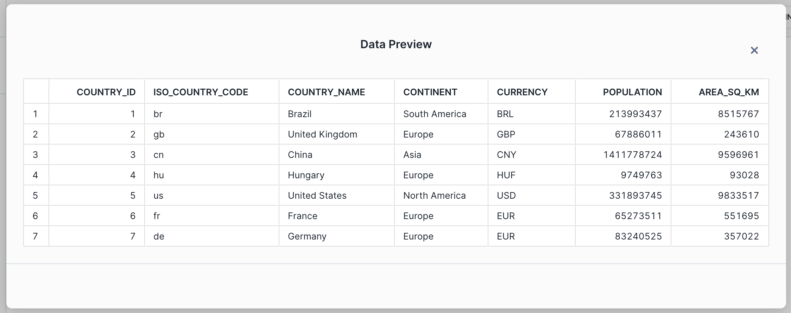
Task: Select the CURRENCY column header
Action: point(522,92)
